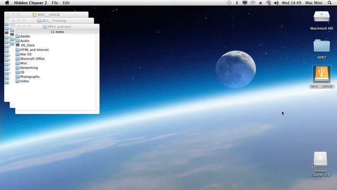
Task: Click the volume speaker icon
Action: [x=276, y=3]
